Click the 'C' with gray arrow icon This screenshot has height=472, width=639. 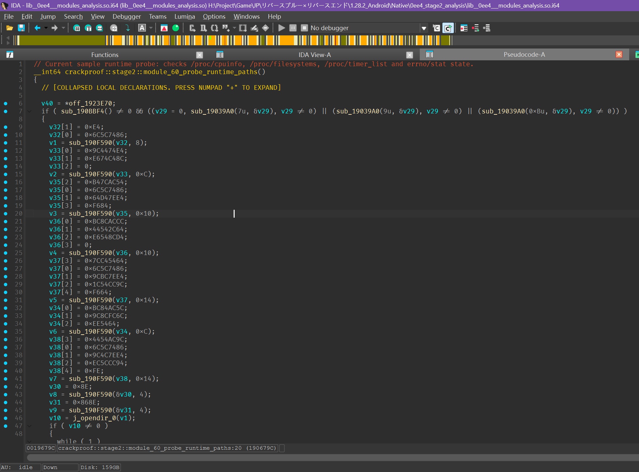[436, 28]
